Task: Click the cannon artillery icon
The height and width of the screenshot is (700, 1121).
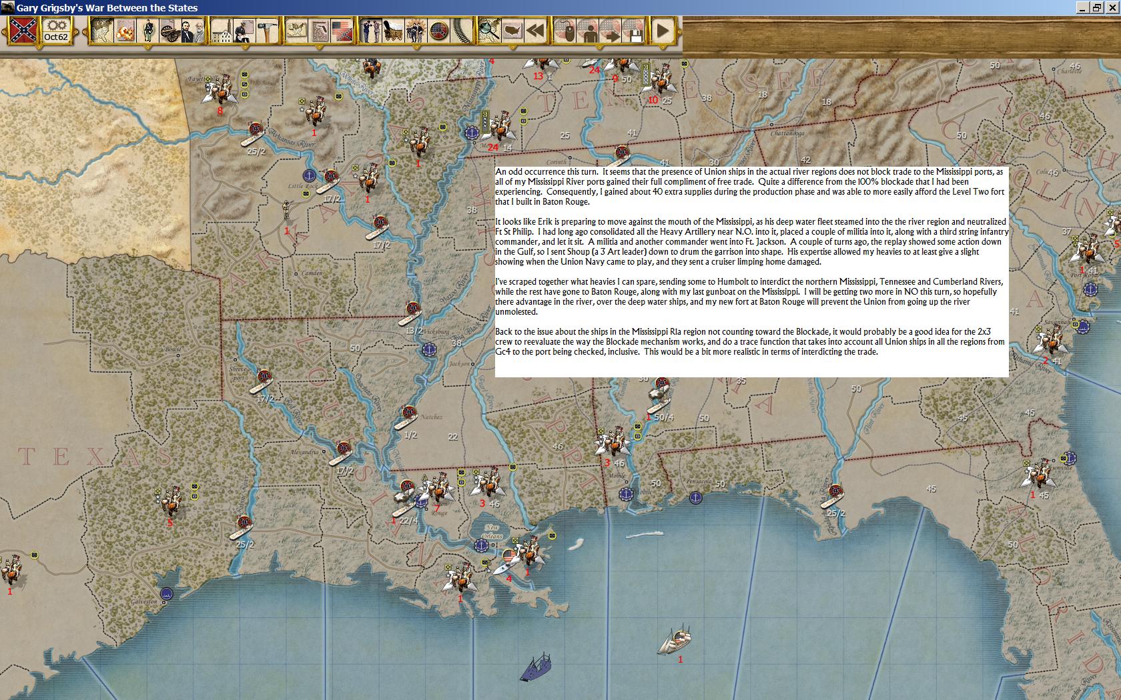Action: (x=170, y=31)
